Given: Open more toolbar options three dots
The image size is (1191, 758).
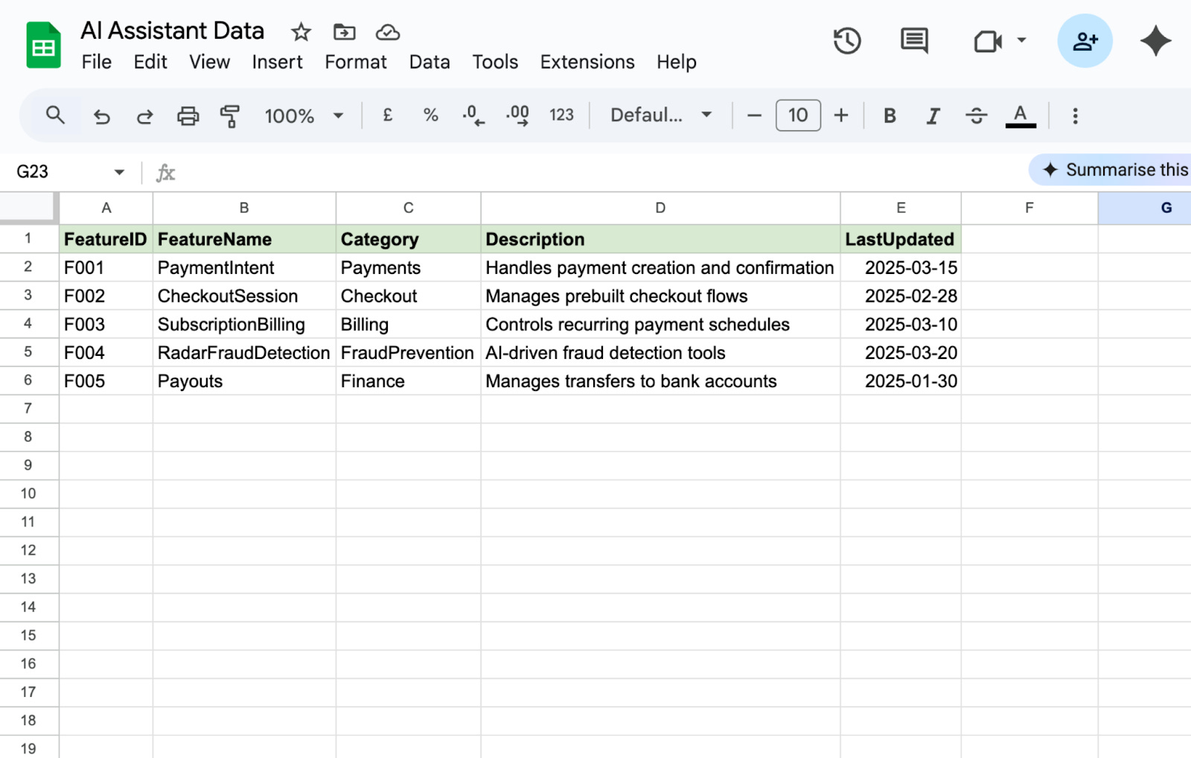Looking at the screenshot, I should click(x=1075, y=115).
